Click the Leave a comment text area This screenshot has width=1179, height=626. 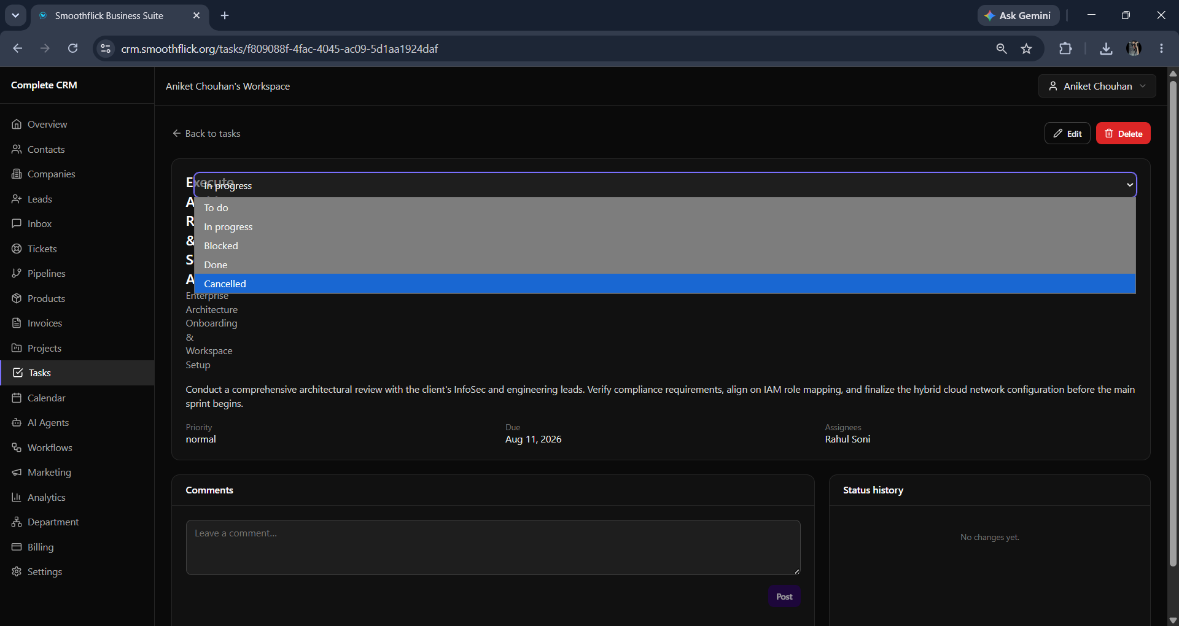(x=493, y=547)
